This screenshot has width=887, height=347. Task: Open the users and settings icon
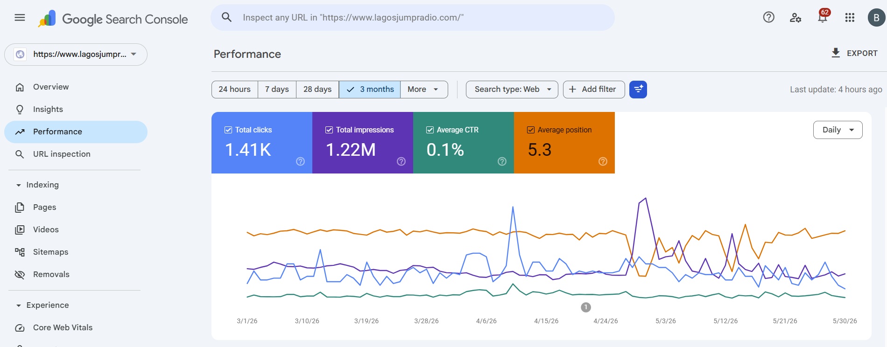(x=795, y=18)
